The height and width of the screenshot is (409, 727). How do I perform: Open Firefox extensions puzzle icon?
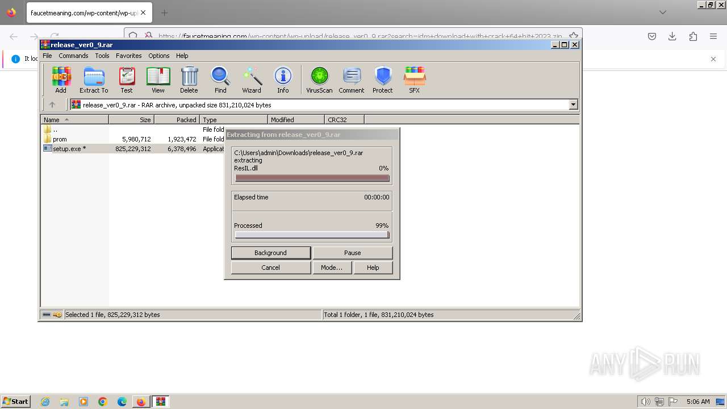(693, 36)
